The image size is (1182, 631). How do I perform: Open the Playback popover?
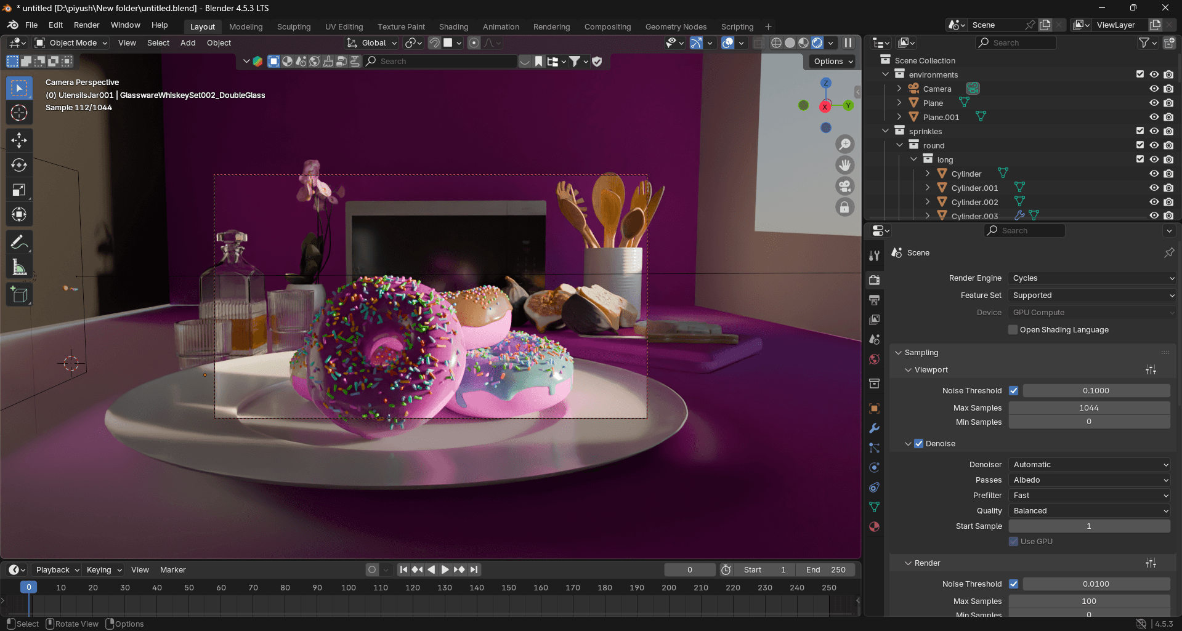pos(57,569)
